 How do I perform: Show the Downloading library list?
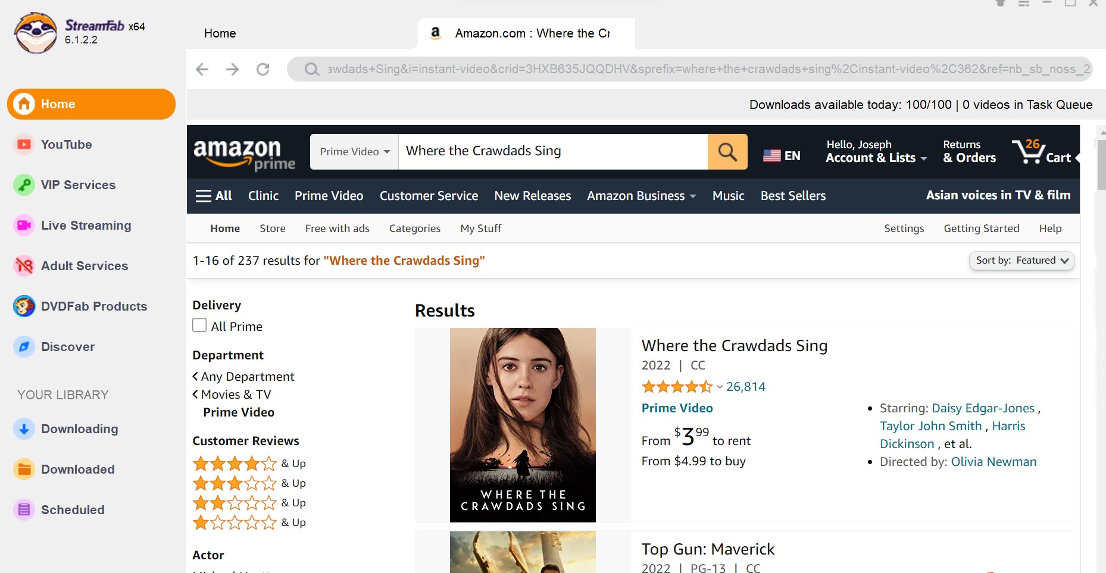(79, 429)
